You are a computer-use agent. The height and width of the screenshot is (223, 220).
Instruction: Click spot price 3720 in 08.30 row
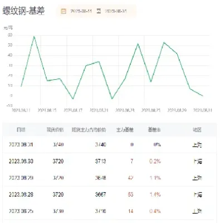pos(58,161)
